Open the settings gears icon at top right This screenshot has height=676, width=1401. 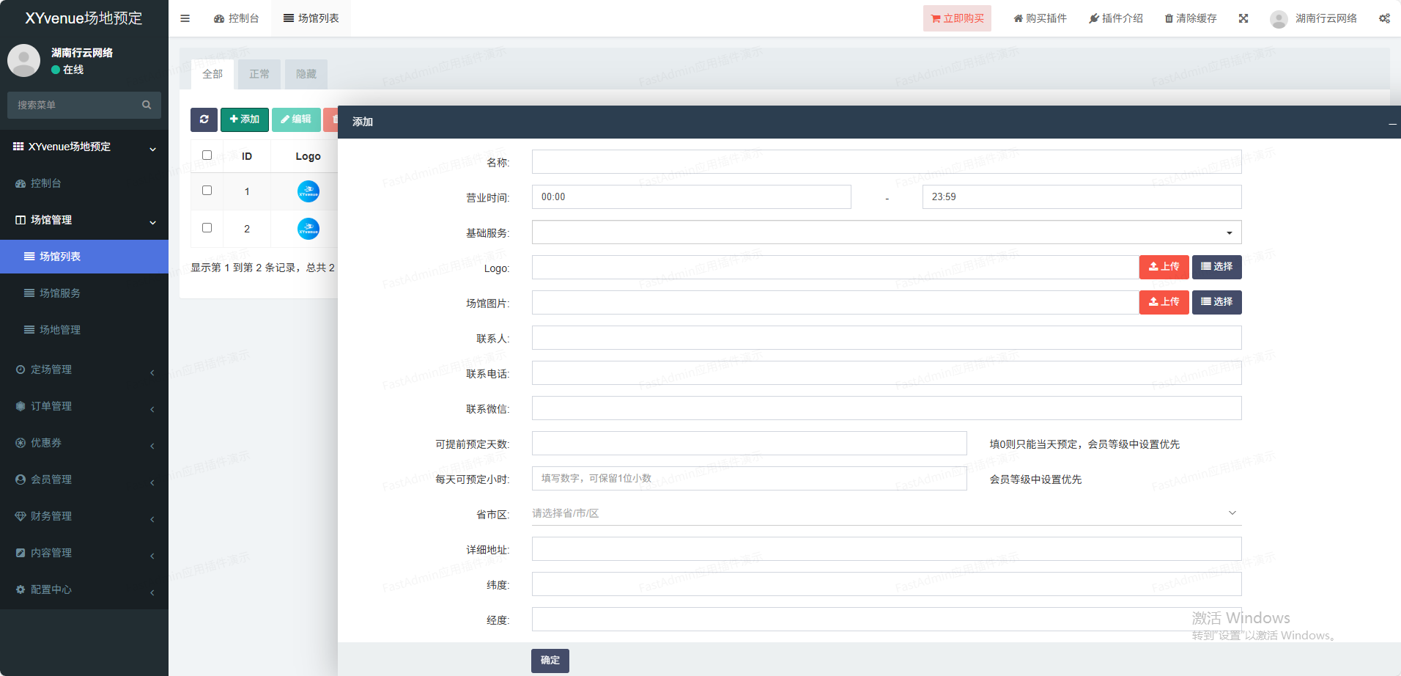(1383, 18)
